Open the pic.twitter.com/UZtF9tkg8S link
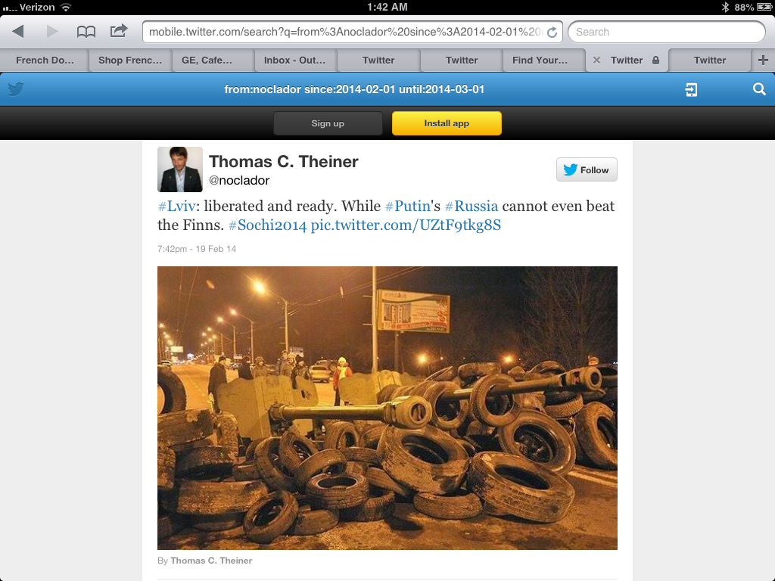775x581 pixels. (406, 225)
